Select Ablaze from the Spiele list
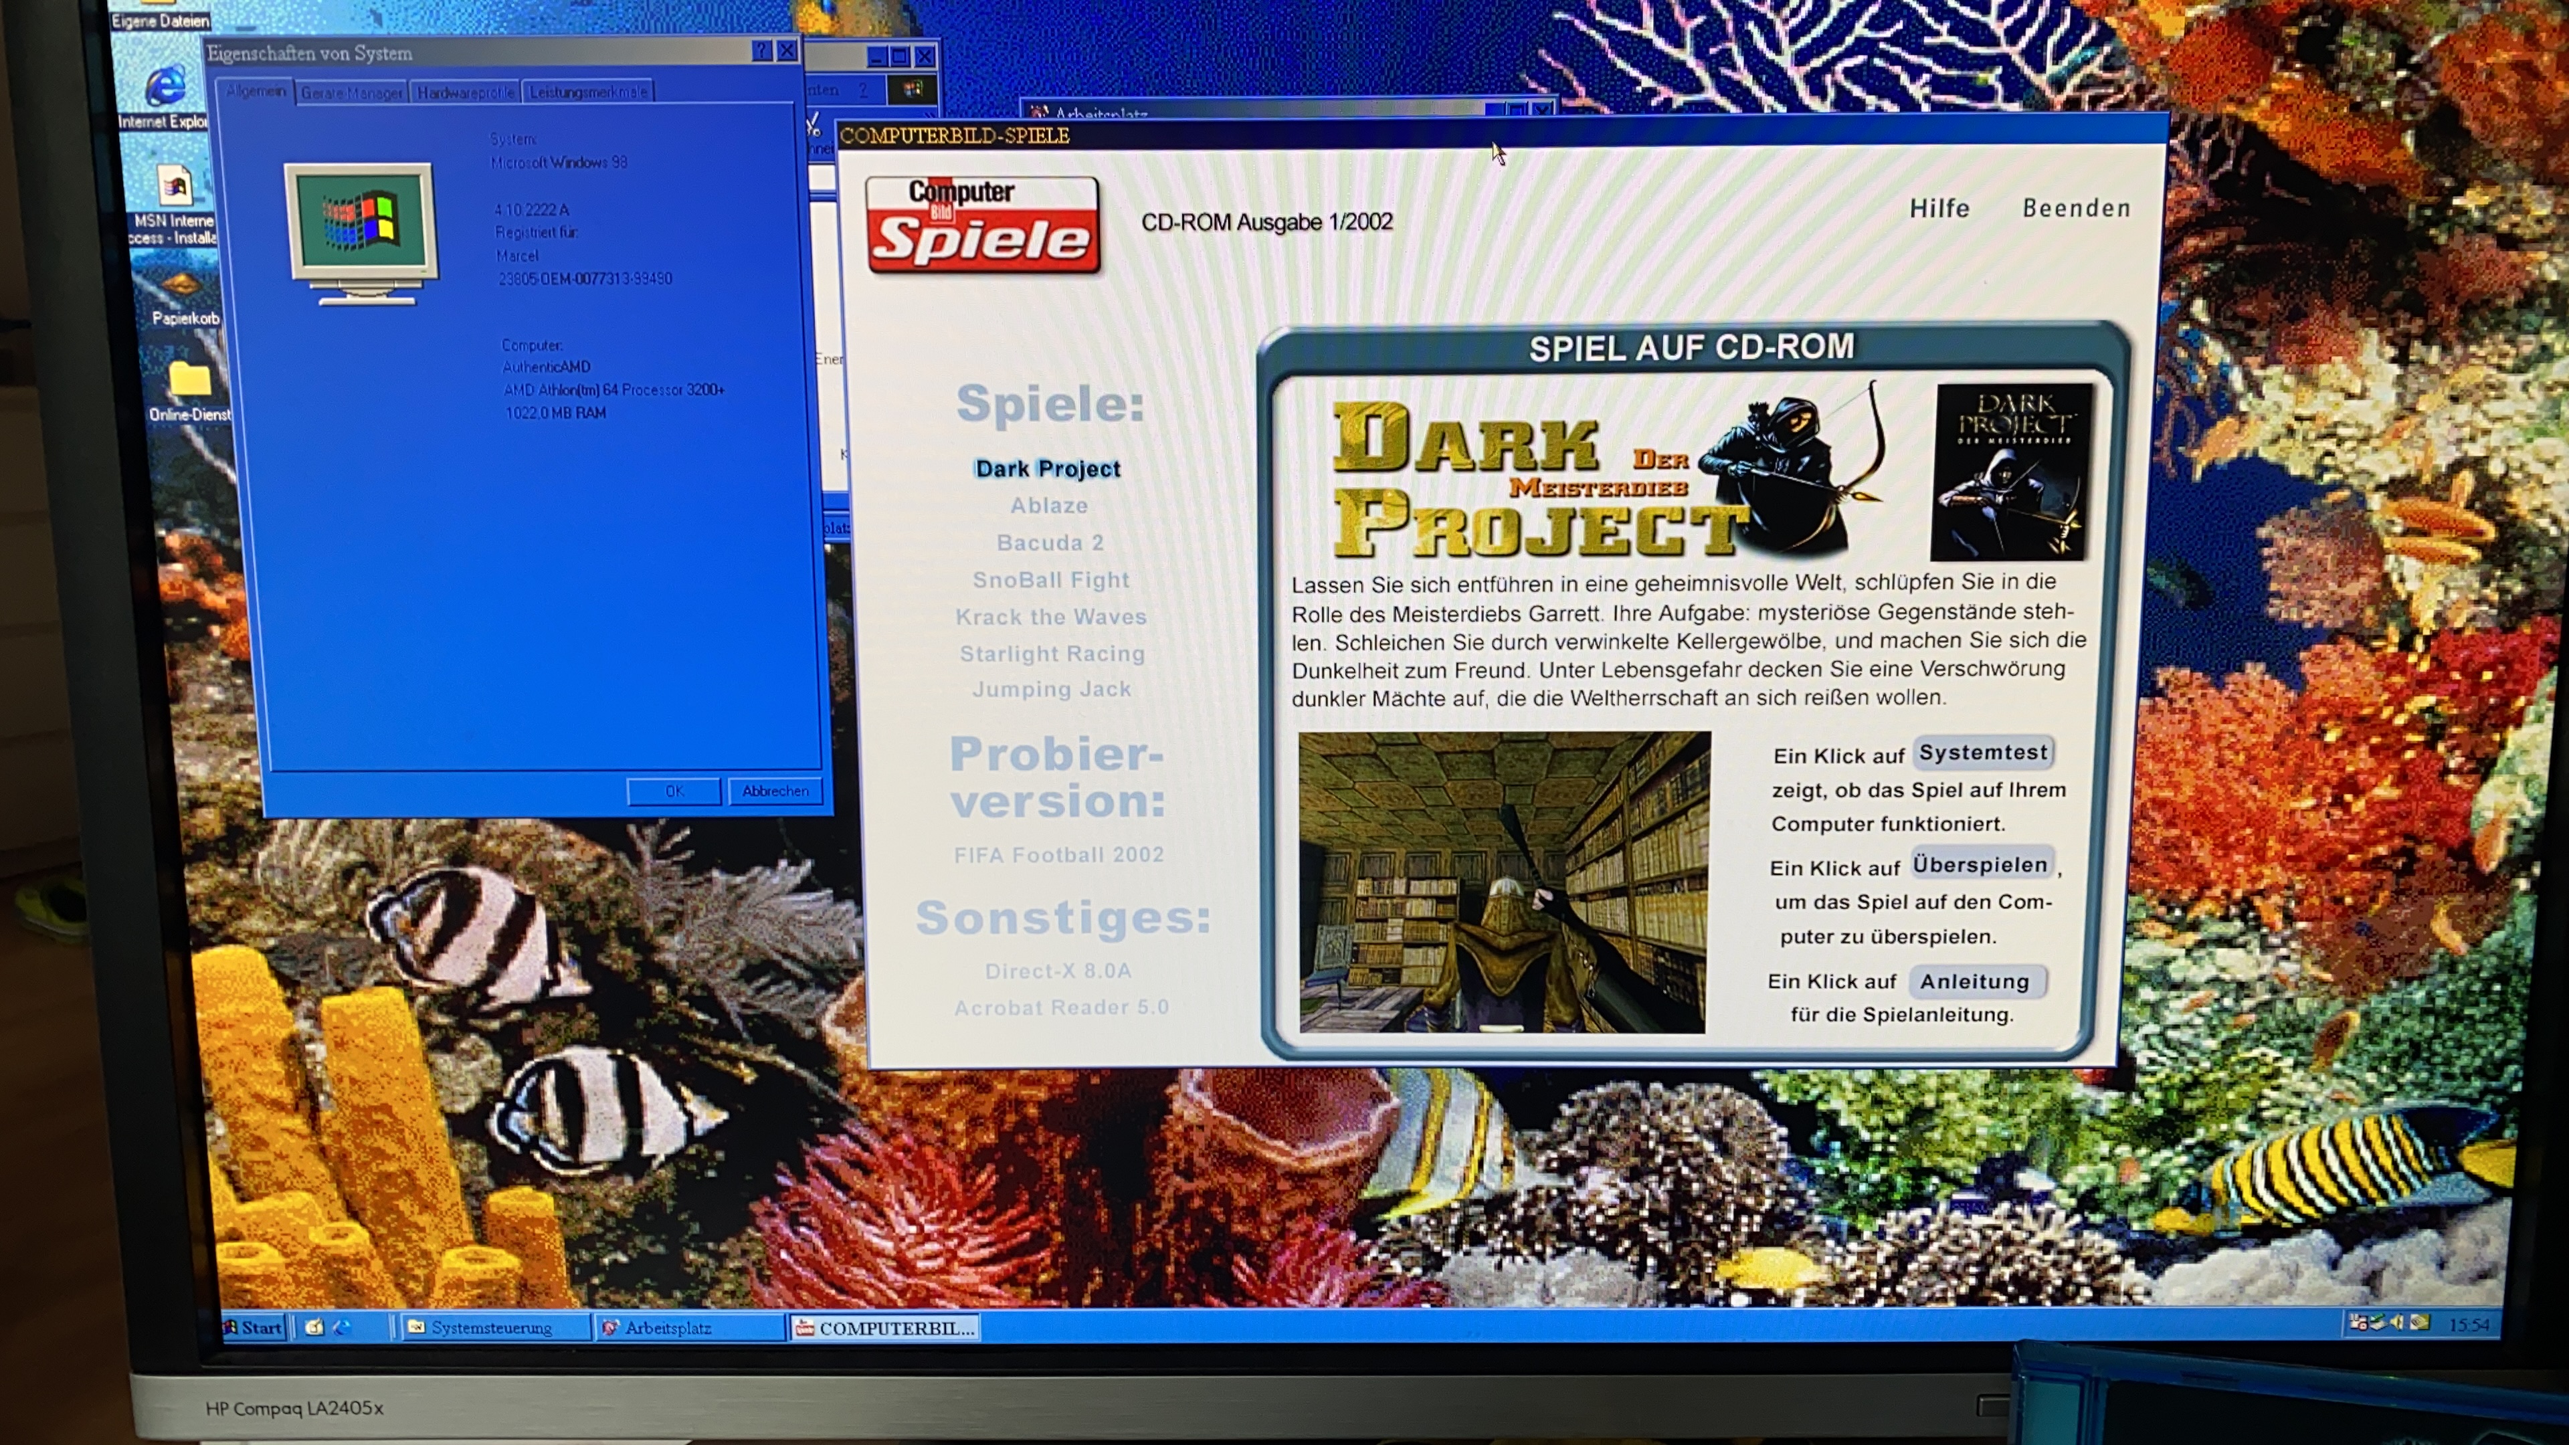This screenshot has width=2569, height=1445. 1049,506
